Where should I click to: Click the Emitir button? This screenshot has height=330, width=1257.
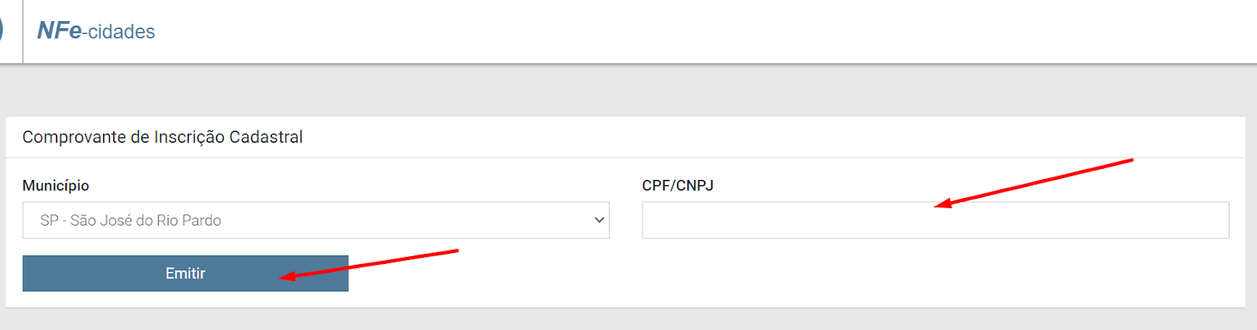tap(185, 273)
